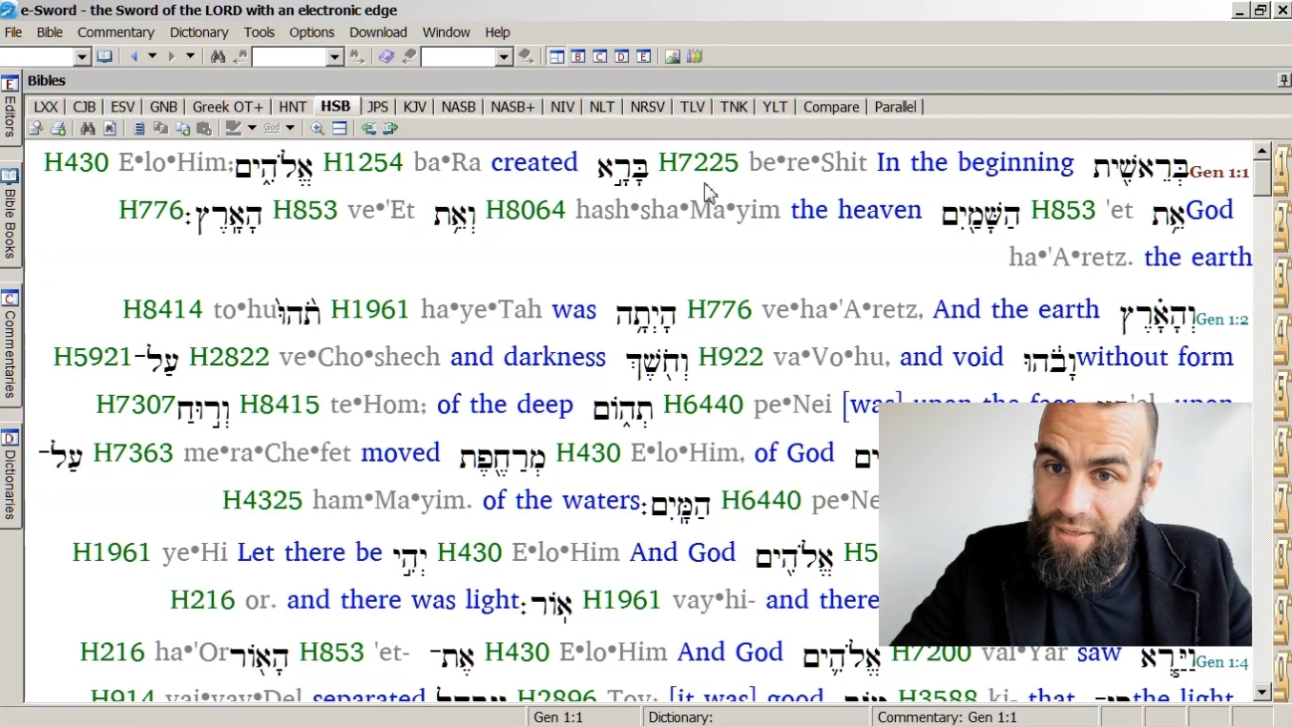1292x727 pixels.
Task: Click the scrollbar down arrow on the right
Action: [1263, 694]
